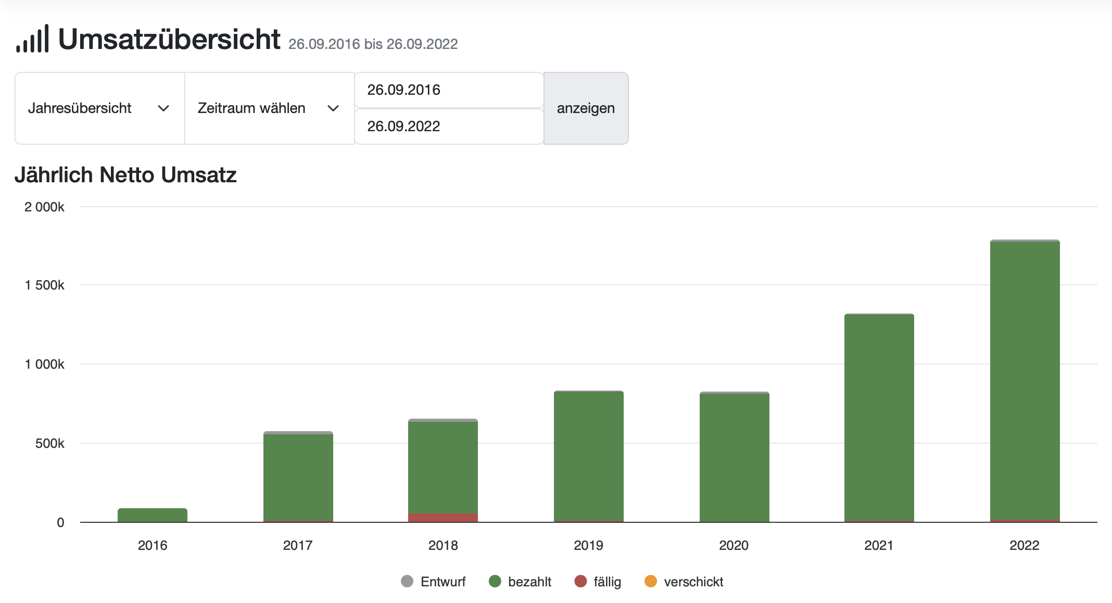
Task: Toggle the orange verschickt legend dot
Action: [650, 581]
